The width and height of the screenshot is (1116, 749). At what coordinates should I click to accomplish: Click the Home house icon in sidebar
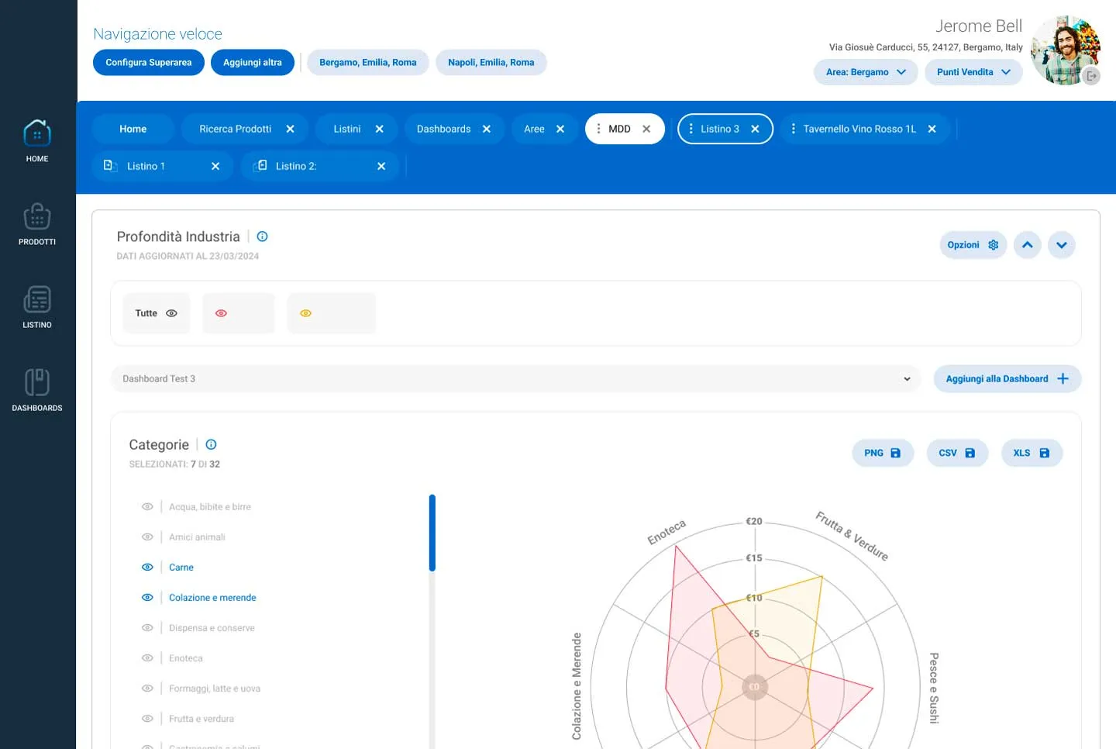(37, 134)
